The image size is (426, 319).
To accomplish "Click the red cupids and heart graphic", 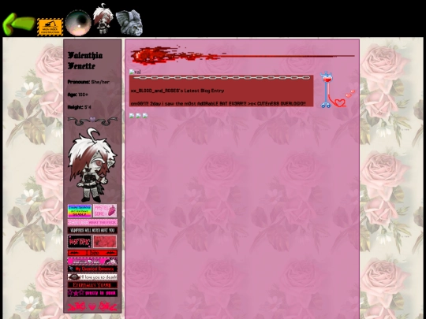I will 92,306.
